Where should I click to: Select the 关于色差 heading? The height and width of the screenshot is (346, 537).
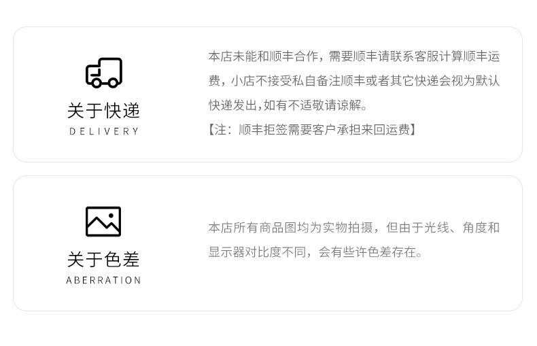pos(103,259)
